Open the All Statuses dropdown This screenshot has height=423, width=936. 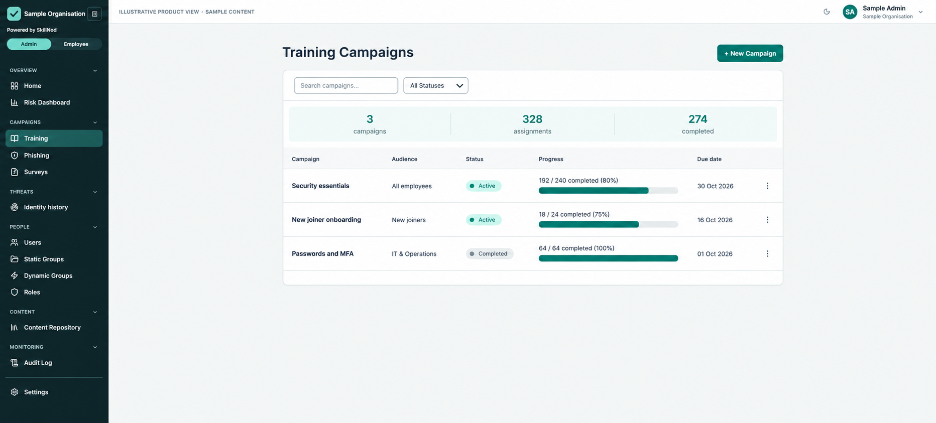click(x=436, y=85)
